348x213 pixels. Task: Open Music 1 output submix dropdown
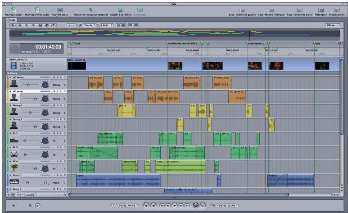(59, 183)
